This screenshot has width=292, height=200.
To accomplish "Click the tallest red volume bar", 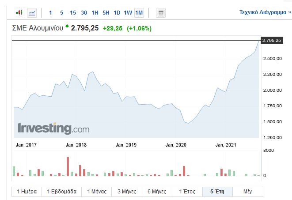I will (x=68, y=166).
